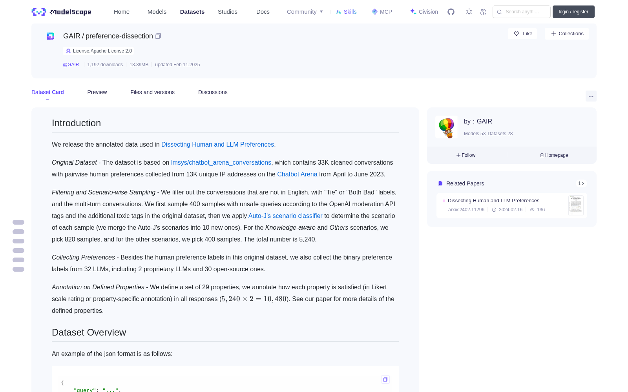
Task: Select 'updated Feb 11,2025' text
Action: coord(177,65)
